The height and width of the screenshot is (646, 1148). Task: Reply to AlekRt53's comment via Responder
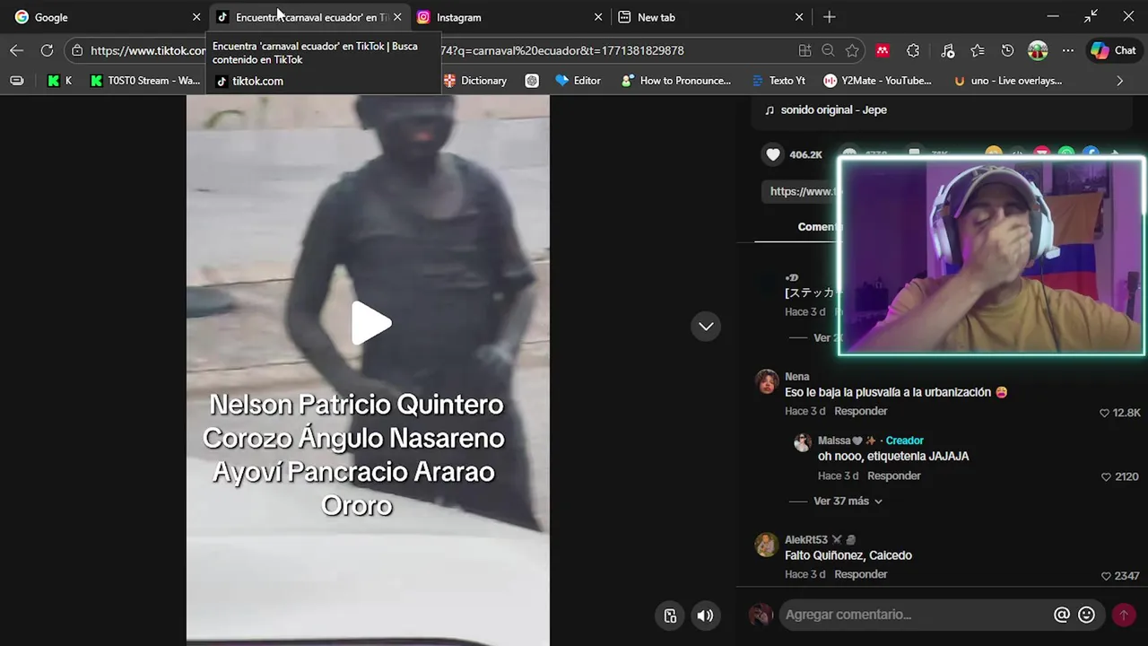(860, 574)
